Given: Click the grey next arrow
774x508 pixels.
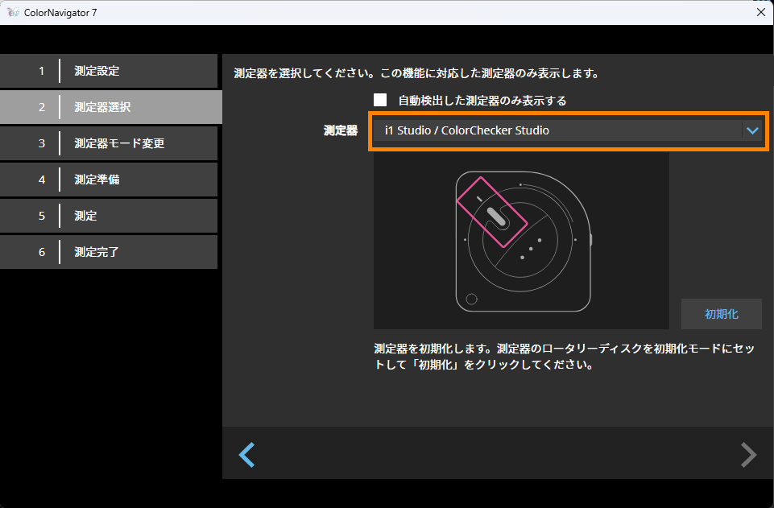Looking at the screenshot, I should tap(748, 454).
